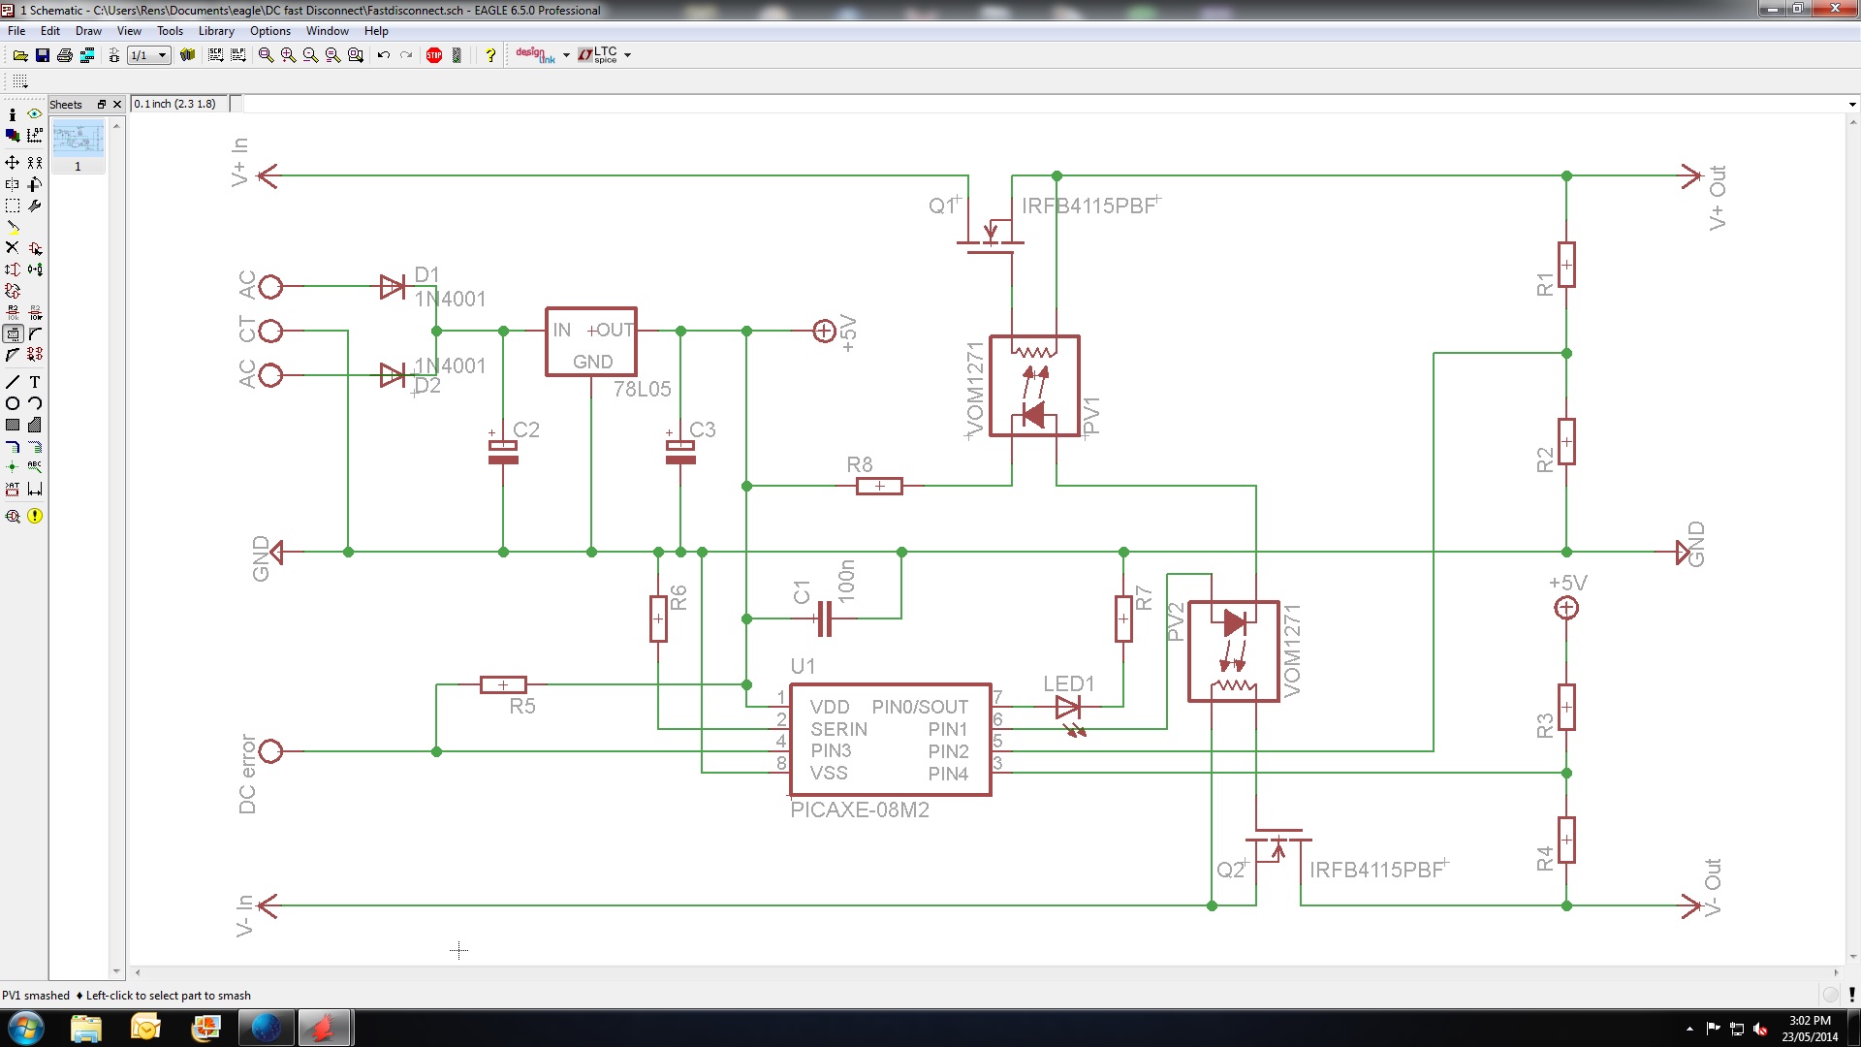
Task: Expand the LTC spice dropdown arrow
Action: pyautogui.click(x=628, y=55)
